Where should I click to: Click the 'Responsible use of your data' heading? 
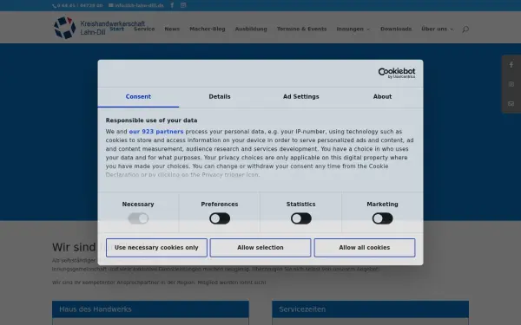click(151, 120)
